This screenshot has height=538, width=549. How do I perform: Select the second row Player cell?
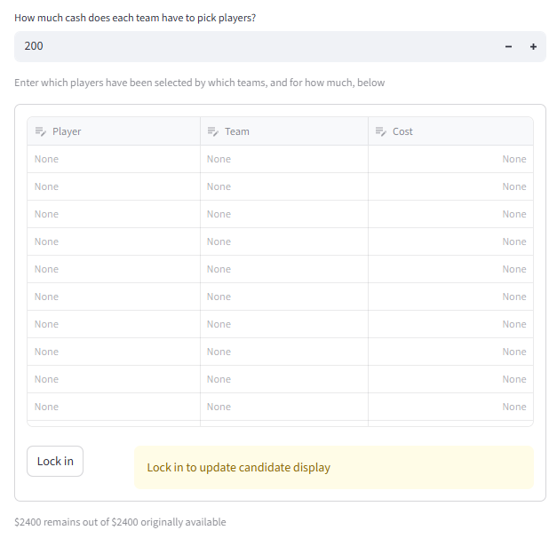click(x=114, y=186)
